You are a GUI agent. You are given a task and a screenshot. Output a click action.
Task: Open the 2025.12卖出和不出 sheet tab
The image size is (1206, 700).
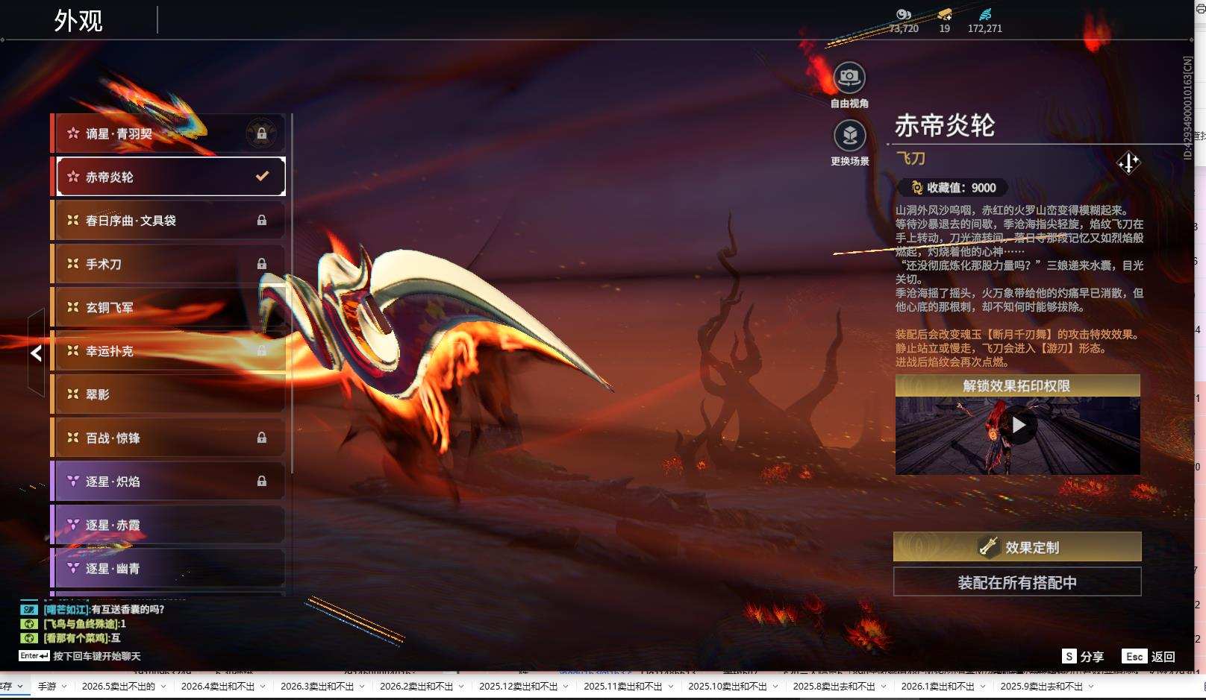coord(518,686)
